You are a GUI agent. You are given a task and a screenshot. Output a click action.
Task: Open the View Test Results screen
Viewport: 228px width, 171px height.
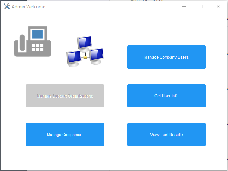pos(166,135)
